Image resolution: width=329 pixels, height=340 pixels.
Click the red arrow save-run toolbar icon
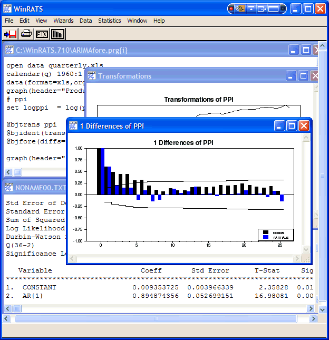11,34
